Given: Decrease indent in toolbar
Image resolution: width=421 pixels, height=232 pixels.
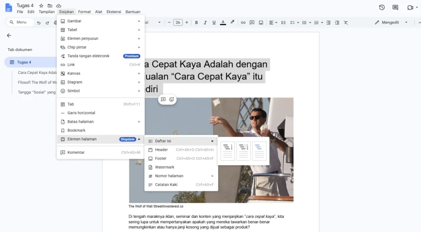Looking at the screenshot, I should [x=328, y=23].
